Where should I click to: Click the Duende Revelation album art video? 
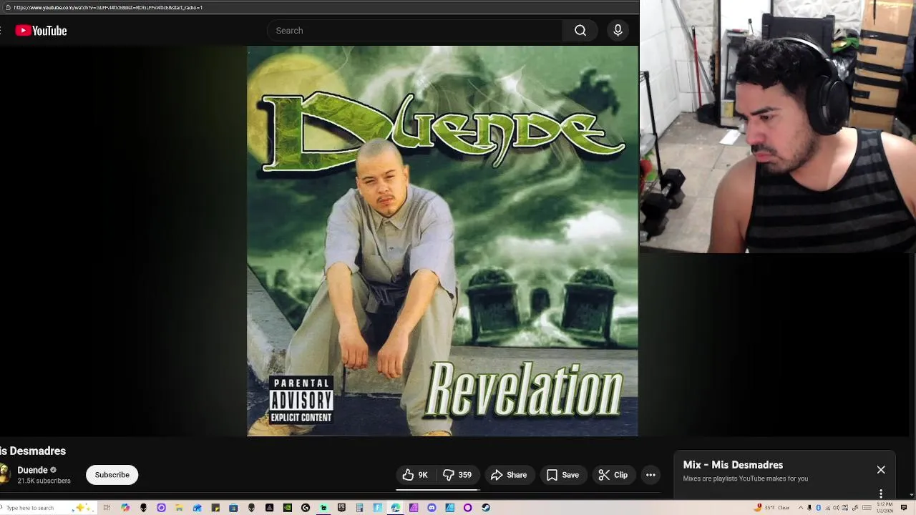[442, 241]
